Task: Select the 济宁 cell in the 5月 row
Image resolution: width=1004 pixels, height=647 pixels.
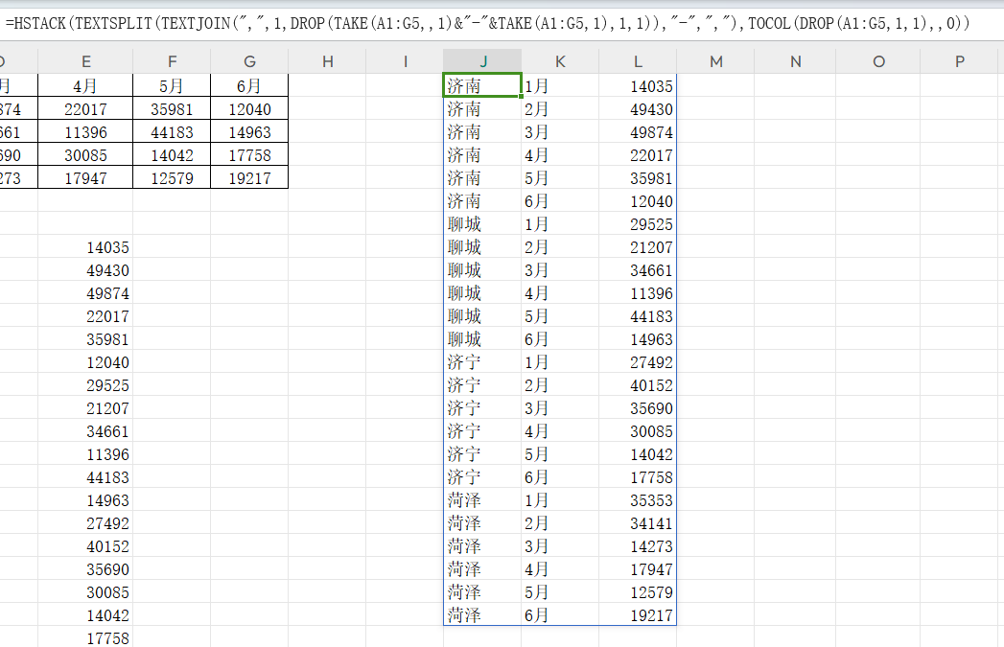Action: click(x=482, y=455)
